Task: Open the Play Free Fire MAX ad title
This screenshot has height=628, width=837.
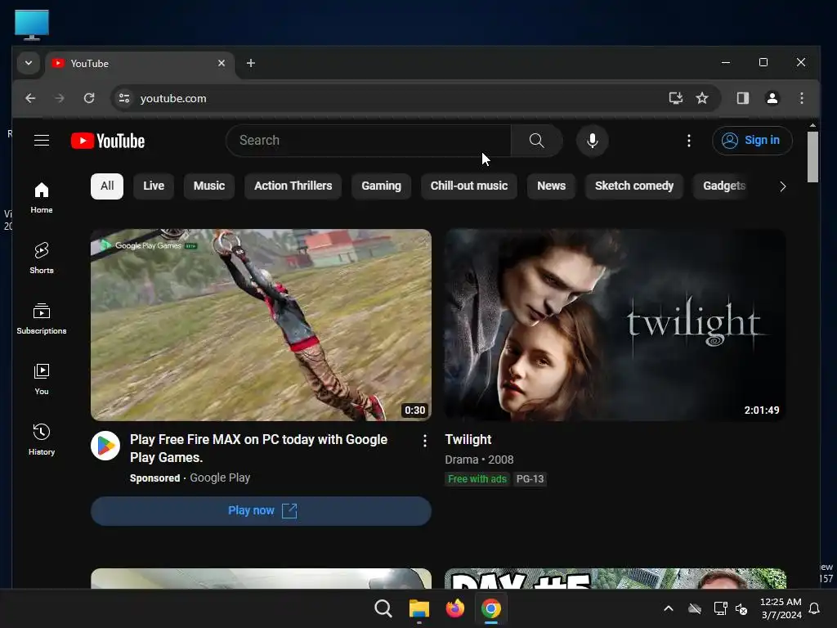Action: point(259,449)
